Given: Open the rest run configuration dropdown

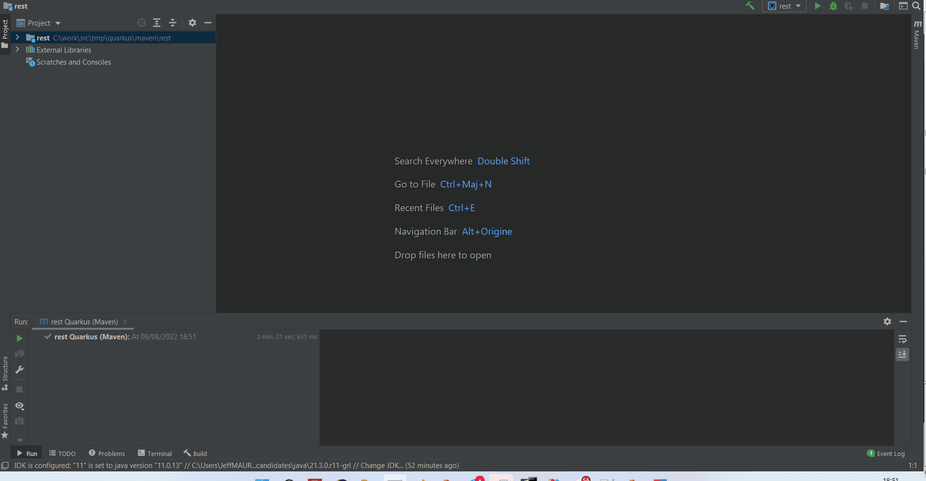Looking at the screenshot, I should click(784, 6).
